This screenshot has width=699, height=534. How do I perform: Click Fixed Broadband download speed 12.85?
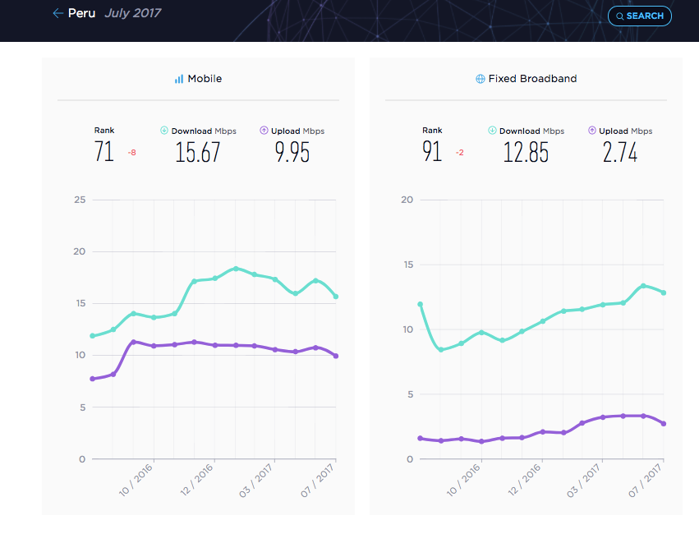[526, 152]
